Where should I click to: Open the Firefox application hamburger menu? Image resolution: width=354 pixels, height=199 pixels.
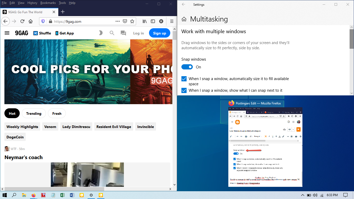[x=172, y=21]
